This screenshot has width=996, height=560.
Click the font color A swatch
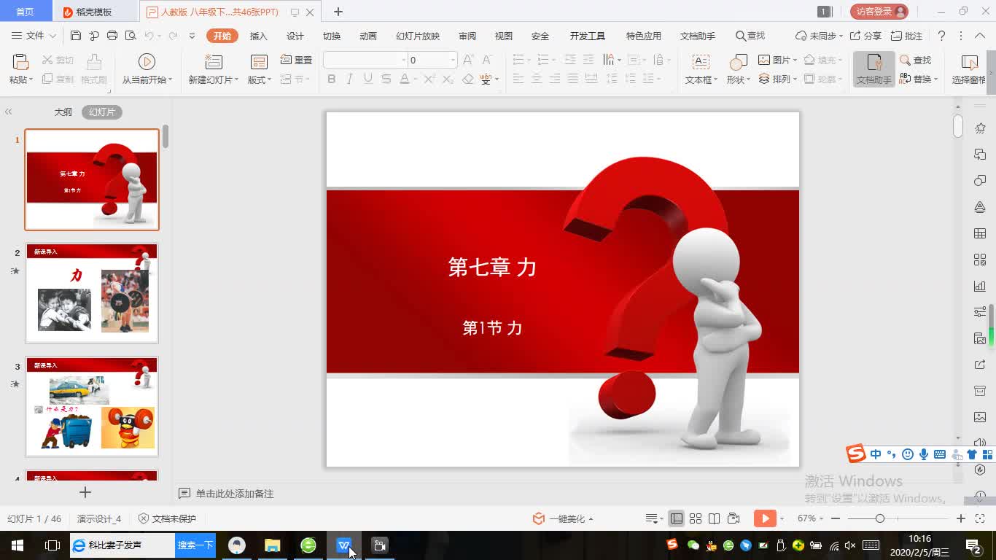(x=404, y=79)
